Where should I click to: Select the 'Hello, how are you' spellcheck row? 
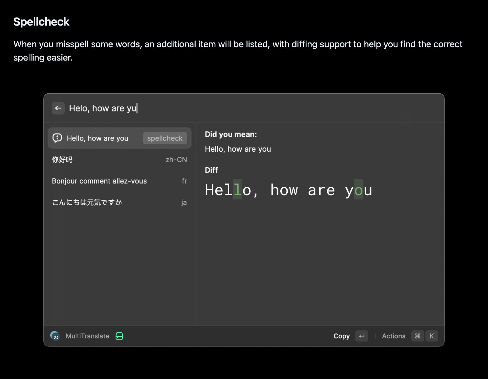(119, 138)
